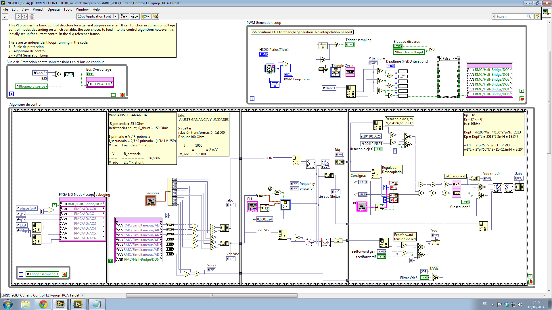Select the 9,2041015625 positive constant
The width and height of the screenshot is (552, 310).
point(371,136)
